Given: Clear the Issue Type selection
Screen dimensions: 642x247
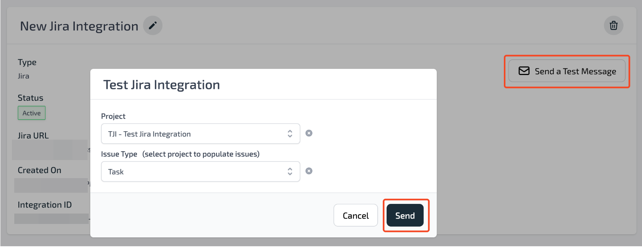Looking at the screenshot, I should (309, 171).
